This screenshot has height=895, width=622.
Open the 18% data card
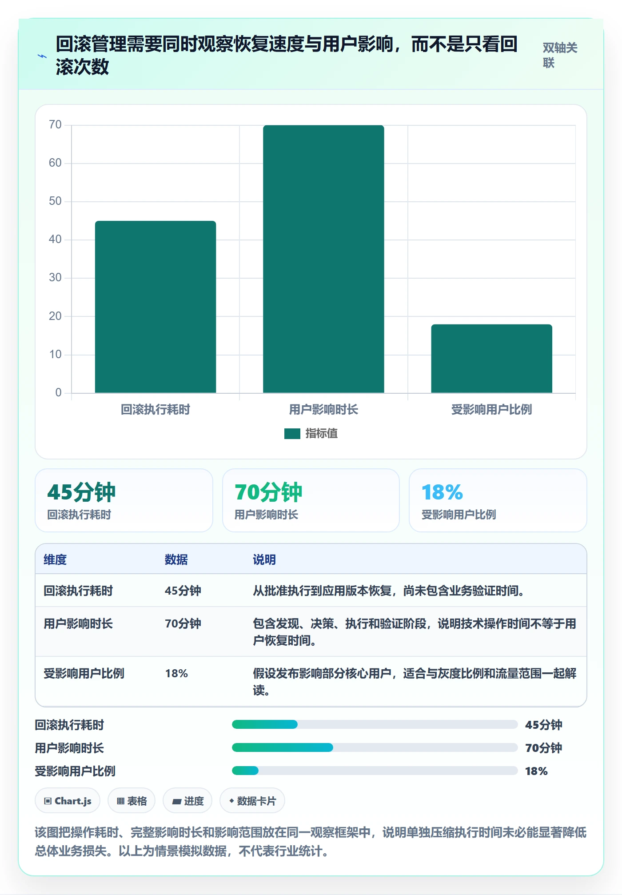[498, 500]
